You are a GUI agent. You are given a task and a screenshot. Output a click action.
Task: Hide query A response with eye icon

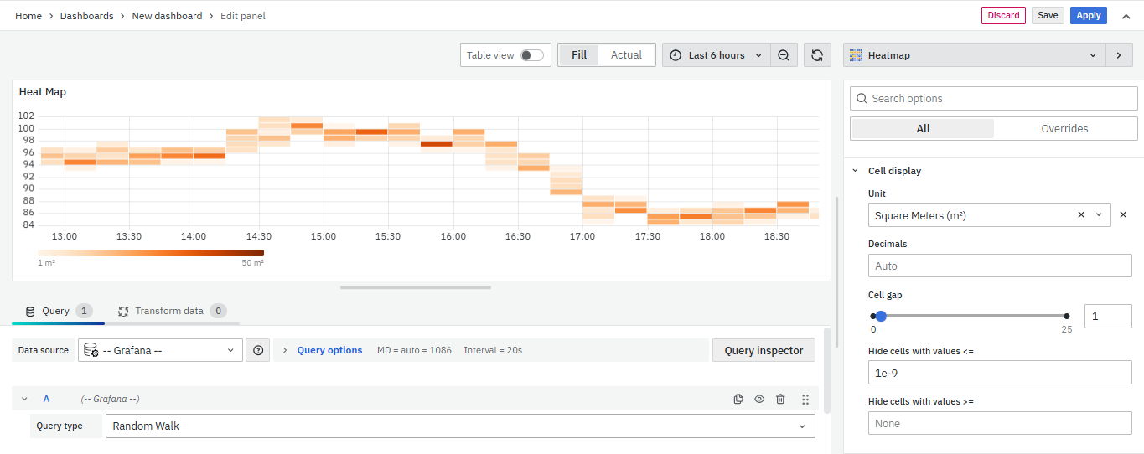coord(759,400)
